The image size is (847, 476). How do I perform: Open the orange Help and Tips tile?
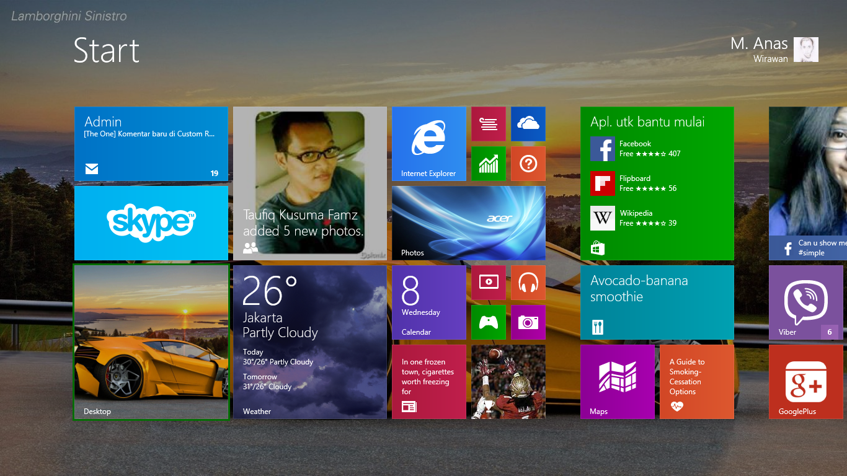point(528,164)
